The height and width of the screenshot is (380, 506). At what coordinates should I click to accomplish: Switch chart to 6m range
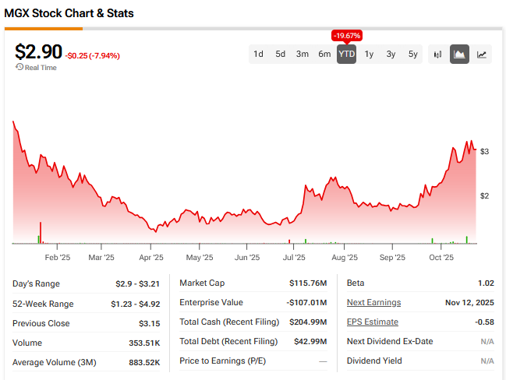click(324, 55)
